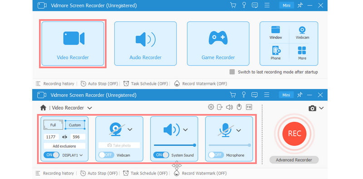Open feedback chat icon in top window

pos(255,5)
